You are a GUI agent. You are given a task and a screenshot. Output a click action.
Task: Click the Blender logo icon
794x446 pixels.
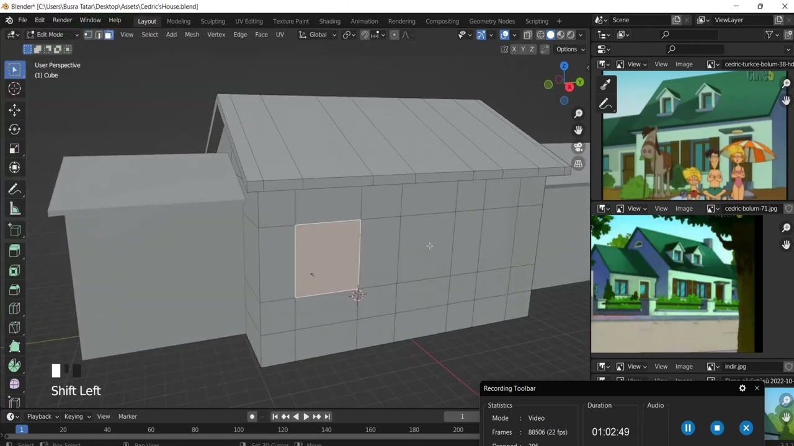[9, 20]
